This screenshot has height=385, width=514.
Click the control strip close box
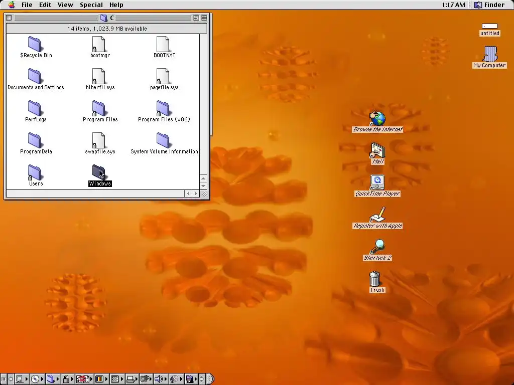(4, 379)
